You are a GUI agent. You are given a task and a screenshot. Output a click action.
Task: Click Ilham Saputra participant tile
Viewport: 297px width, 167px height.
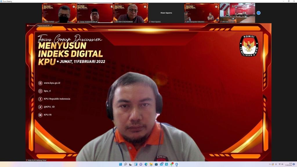tap(166, 13)
